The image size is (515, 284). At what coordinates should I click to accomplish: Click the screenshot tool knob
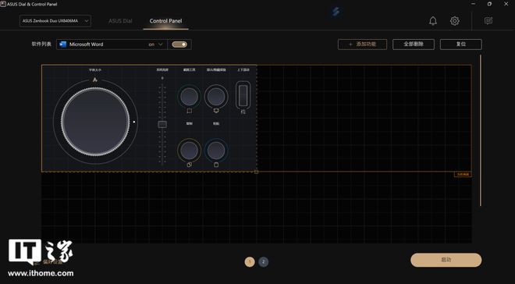[189, 97]
